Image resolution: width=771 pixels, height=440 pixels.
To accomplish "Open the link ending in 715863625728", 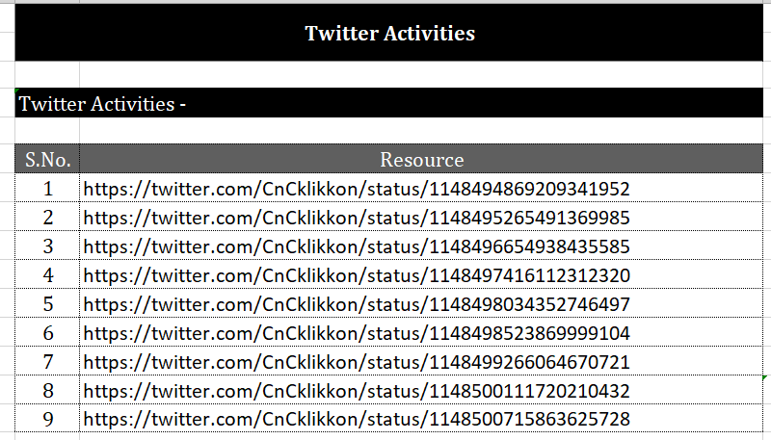I will [357, 419].
